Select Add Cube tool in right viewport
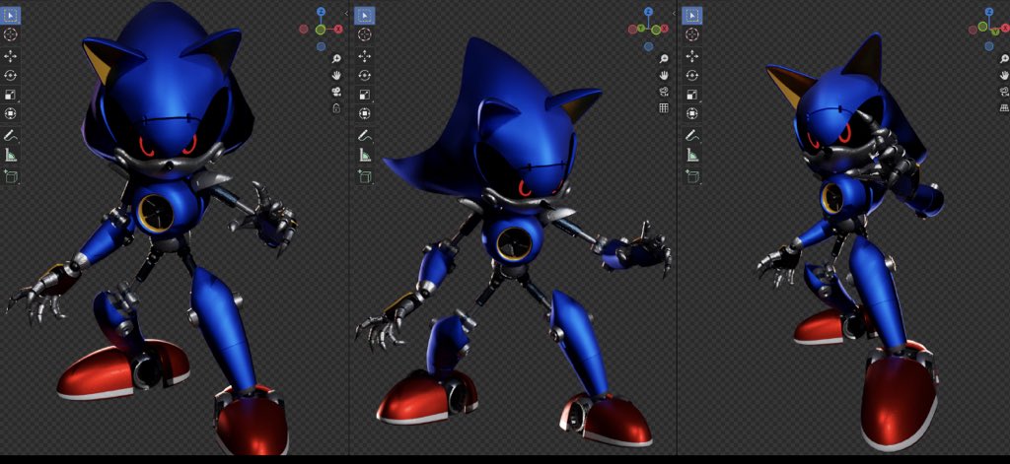The width and height of the screenshot is (1010, 464). [692, 175]
